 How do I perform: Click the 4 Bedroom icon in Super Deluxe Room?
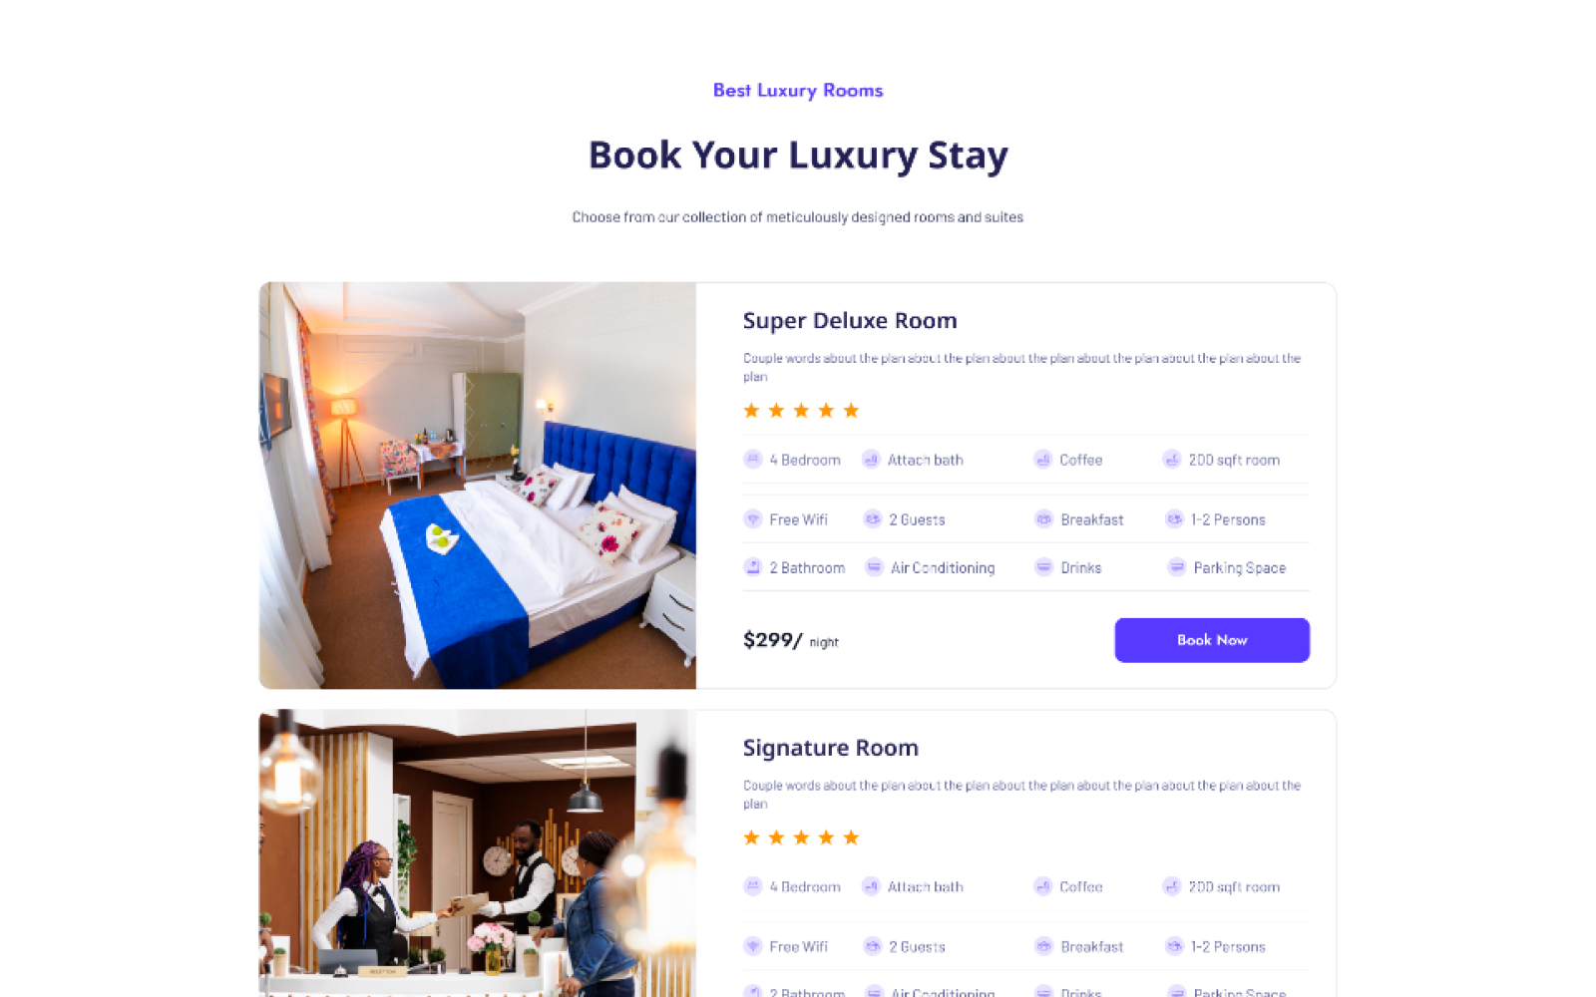pos(753,460)
